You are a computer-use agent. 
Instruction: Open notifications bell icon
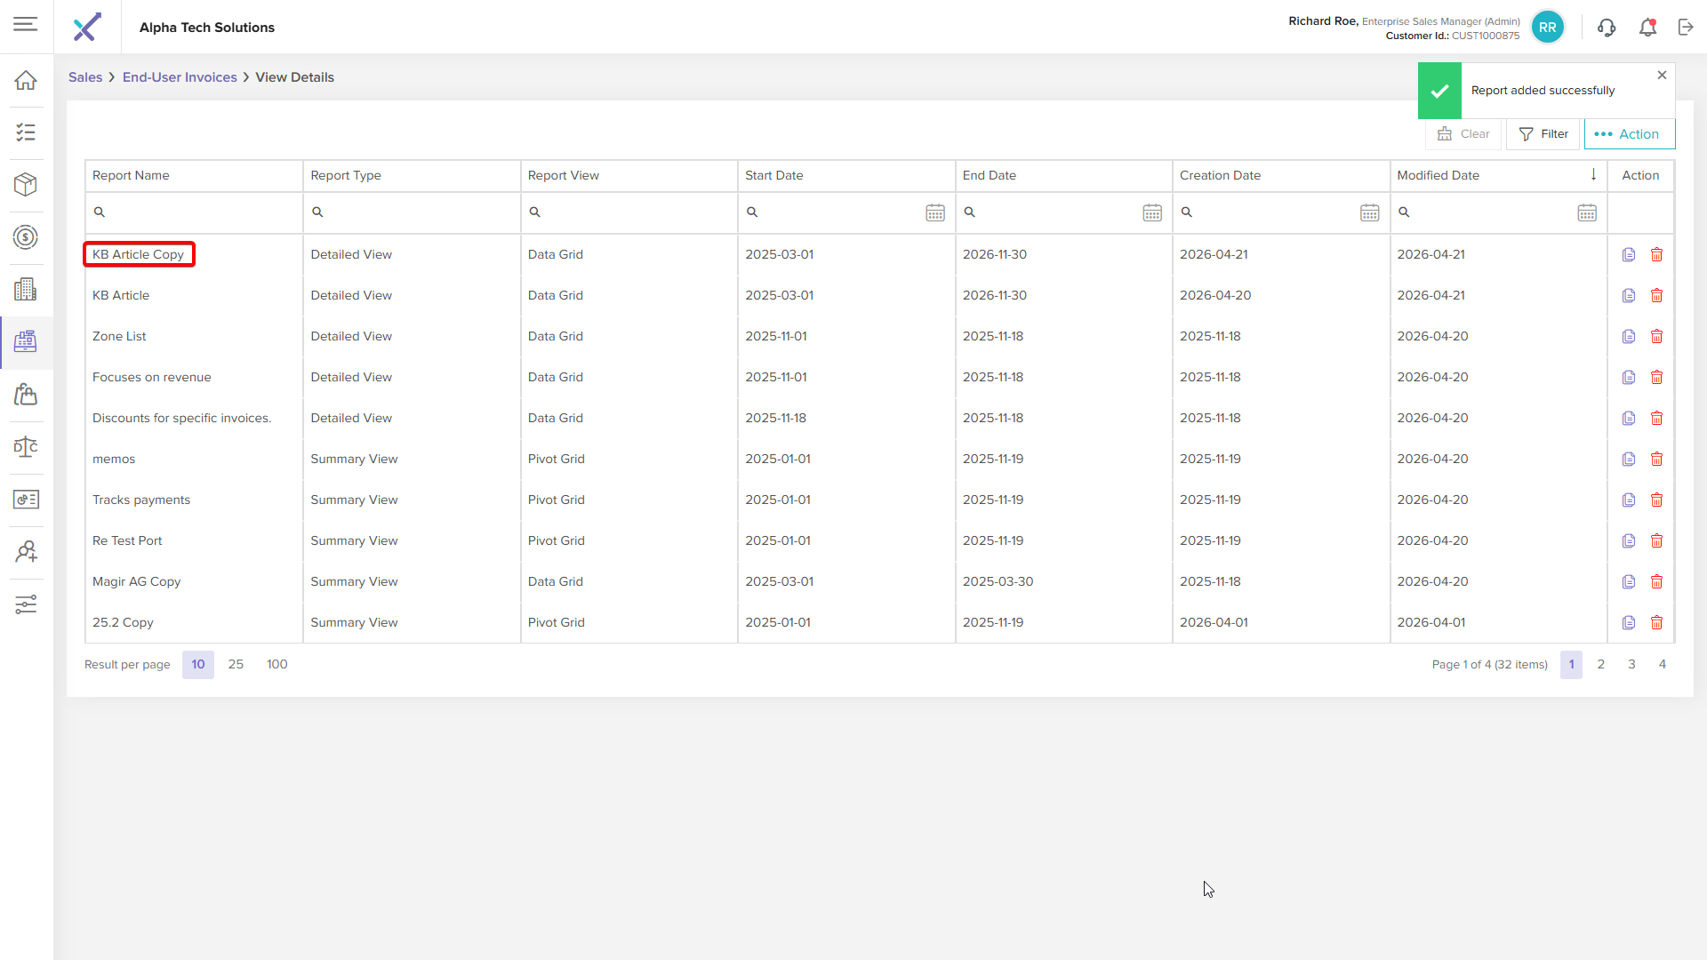pyautogui.click(x=1647, y=28)
